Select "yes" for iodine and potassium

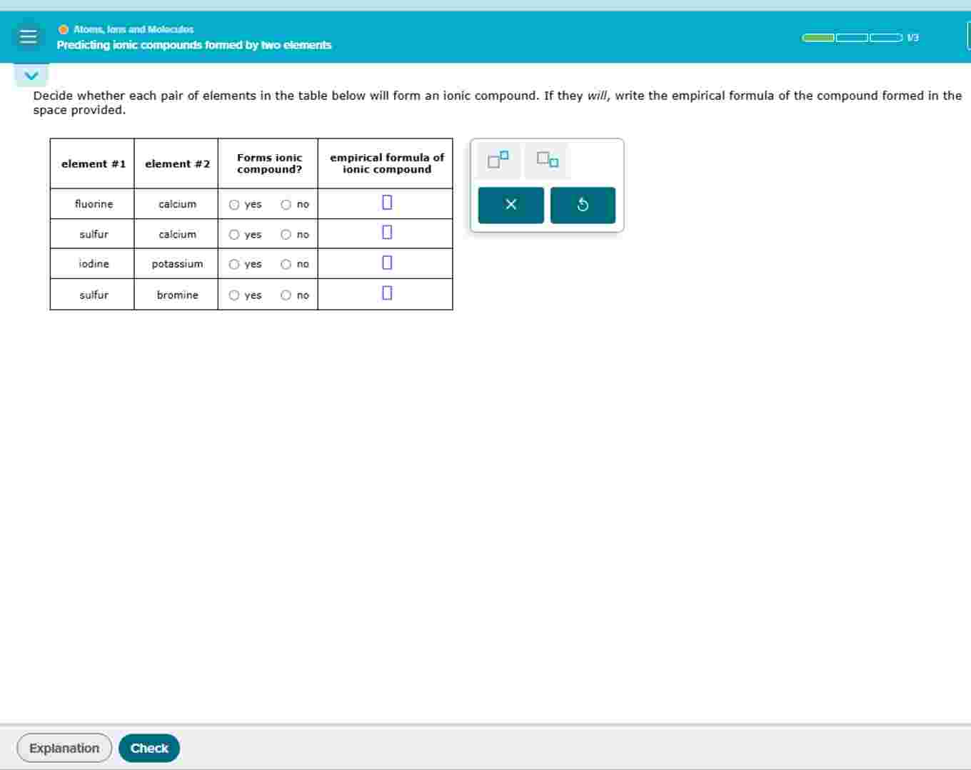[233, 264]
